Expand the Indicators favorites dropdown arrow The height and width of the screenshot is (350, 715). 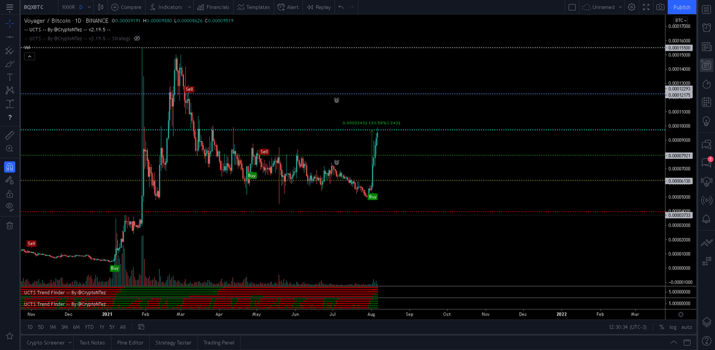[189, 7]
